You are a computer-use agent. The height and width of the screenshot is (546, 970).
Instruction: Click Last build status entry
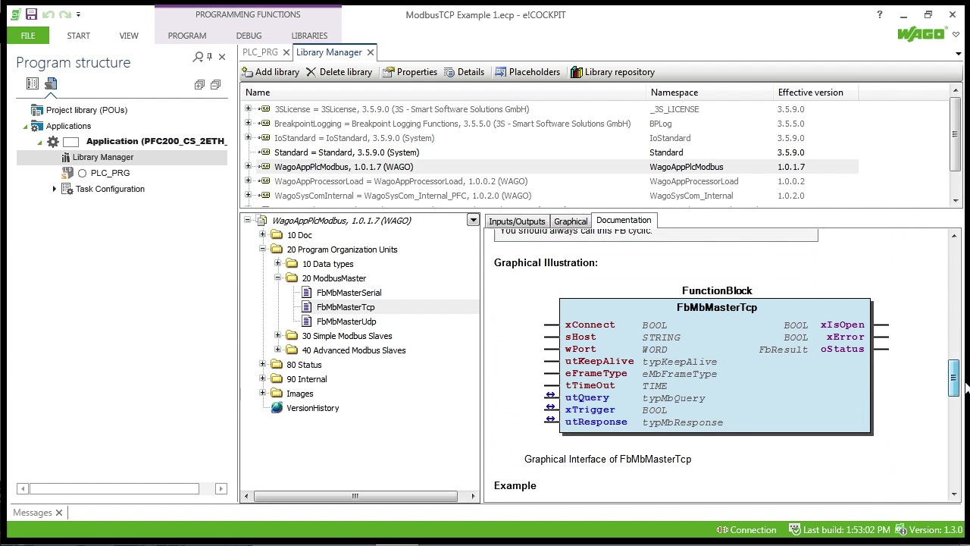[840, 530]
